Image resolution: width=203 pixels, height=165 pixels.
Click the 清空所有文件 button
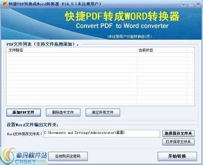pos(103,113)
